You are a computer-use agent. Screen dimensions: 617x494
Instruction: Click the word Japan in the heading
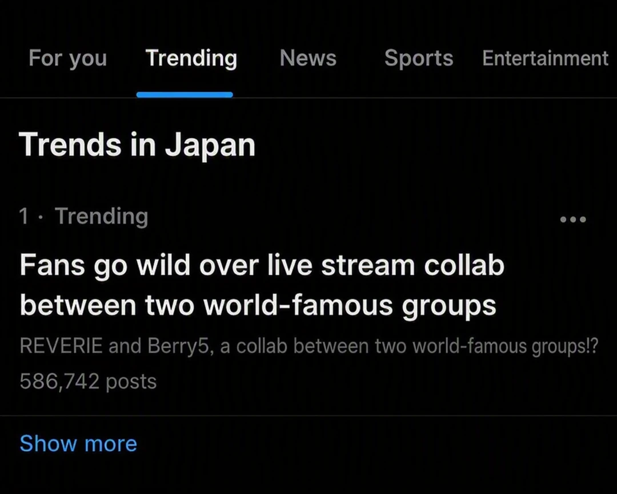pyautogui.click(x=210, y=145)
